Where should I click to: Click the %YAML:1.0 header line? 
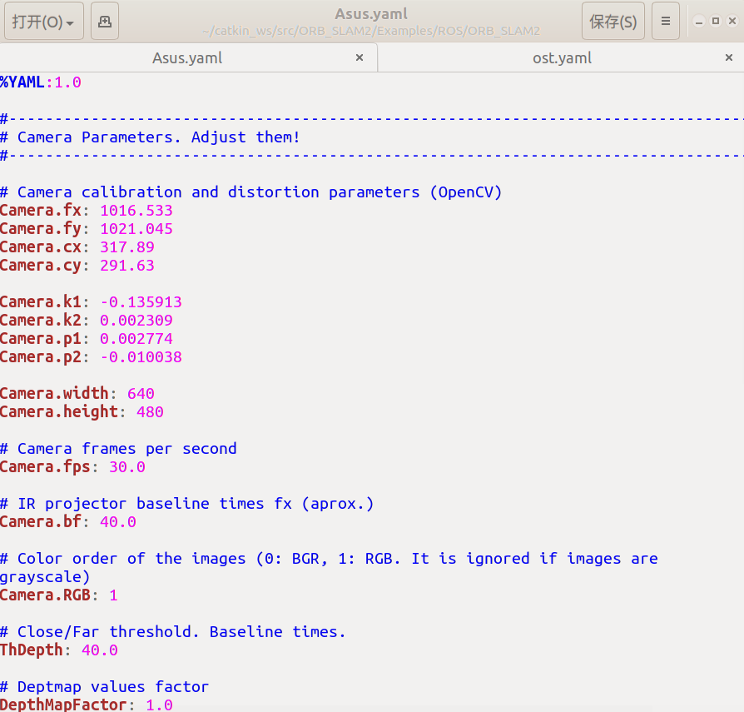click(41, 82)
